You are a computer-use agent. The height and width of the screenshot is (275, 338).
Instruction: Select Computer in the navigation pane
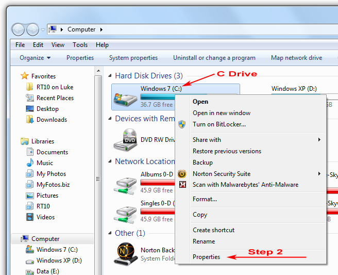pos(53,238)
